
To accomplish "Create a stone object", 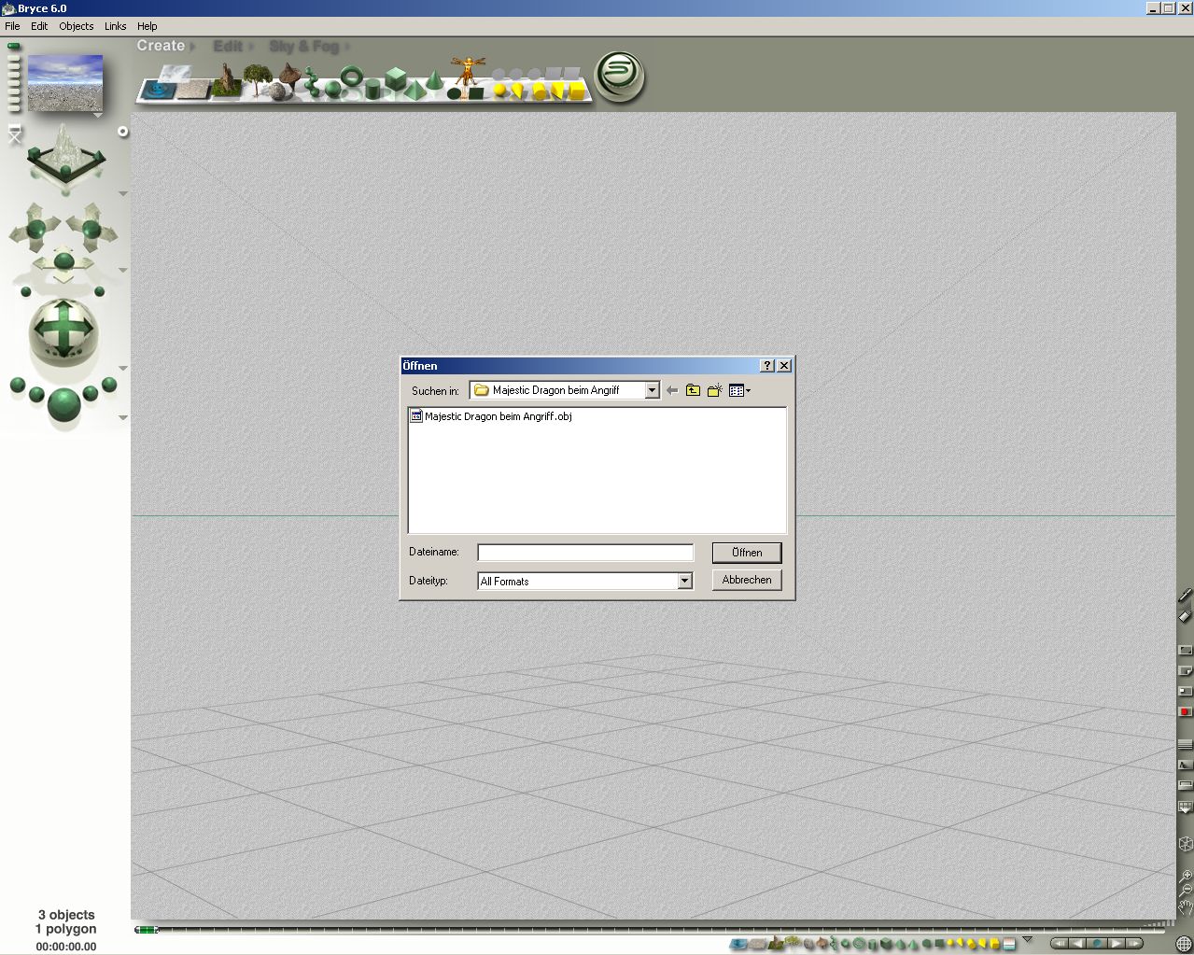I will [277, 91].
